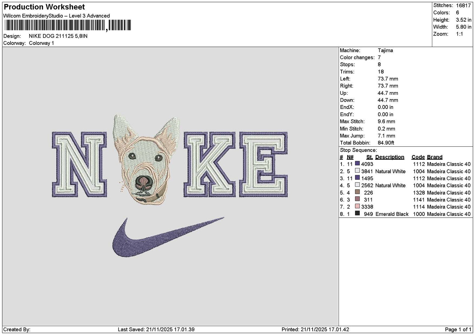
Task: Click the purple swoosh in the design preview
Action: [168, 237]
